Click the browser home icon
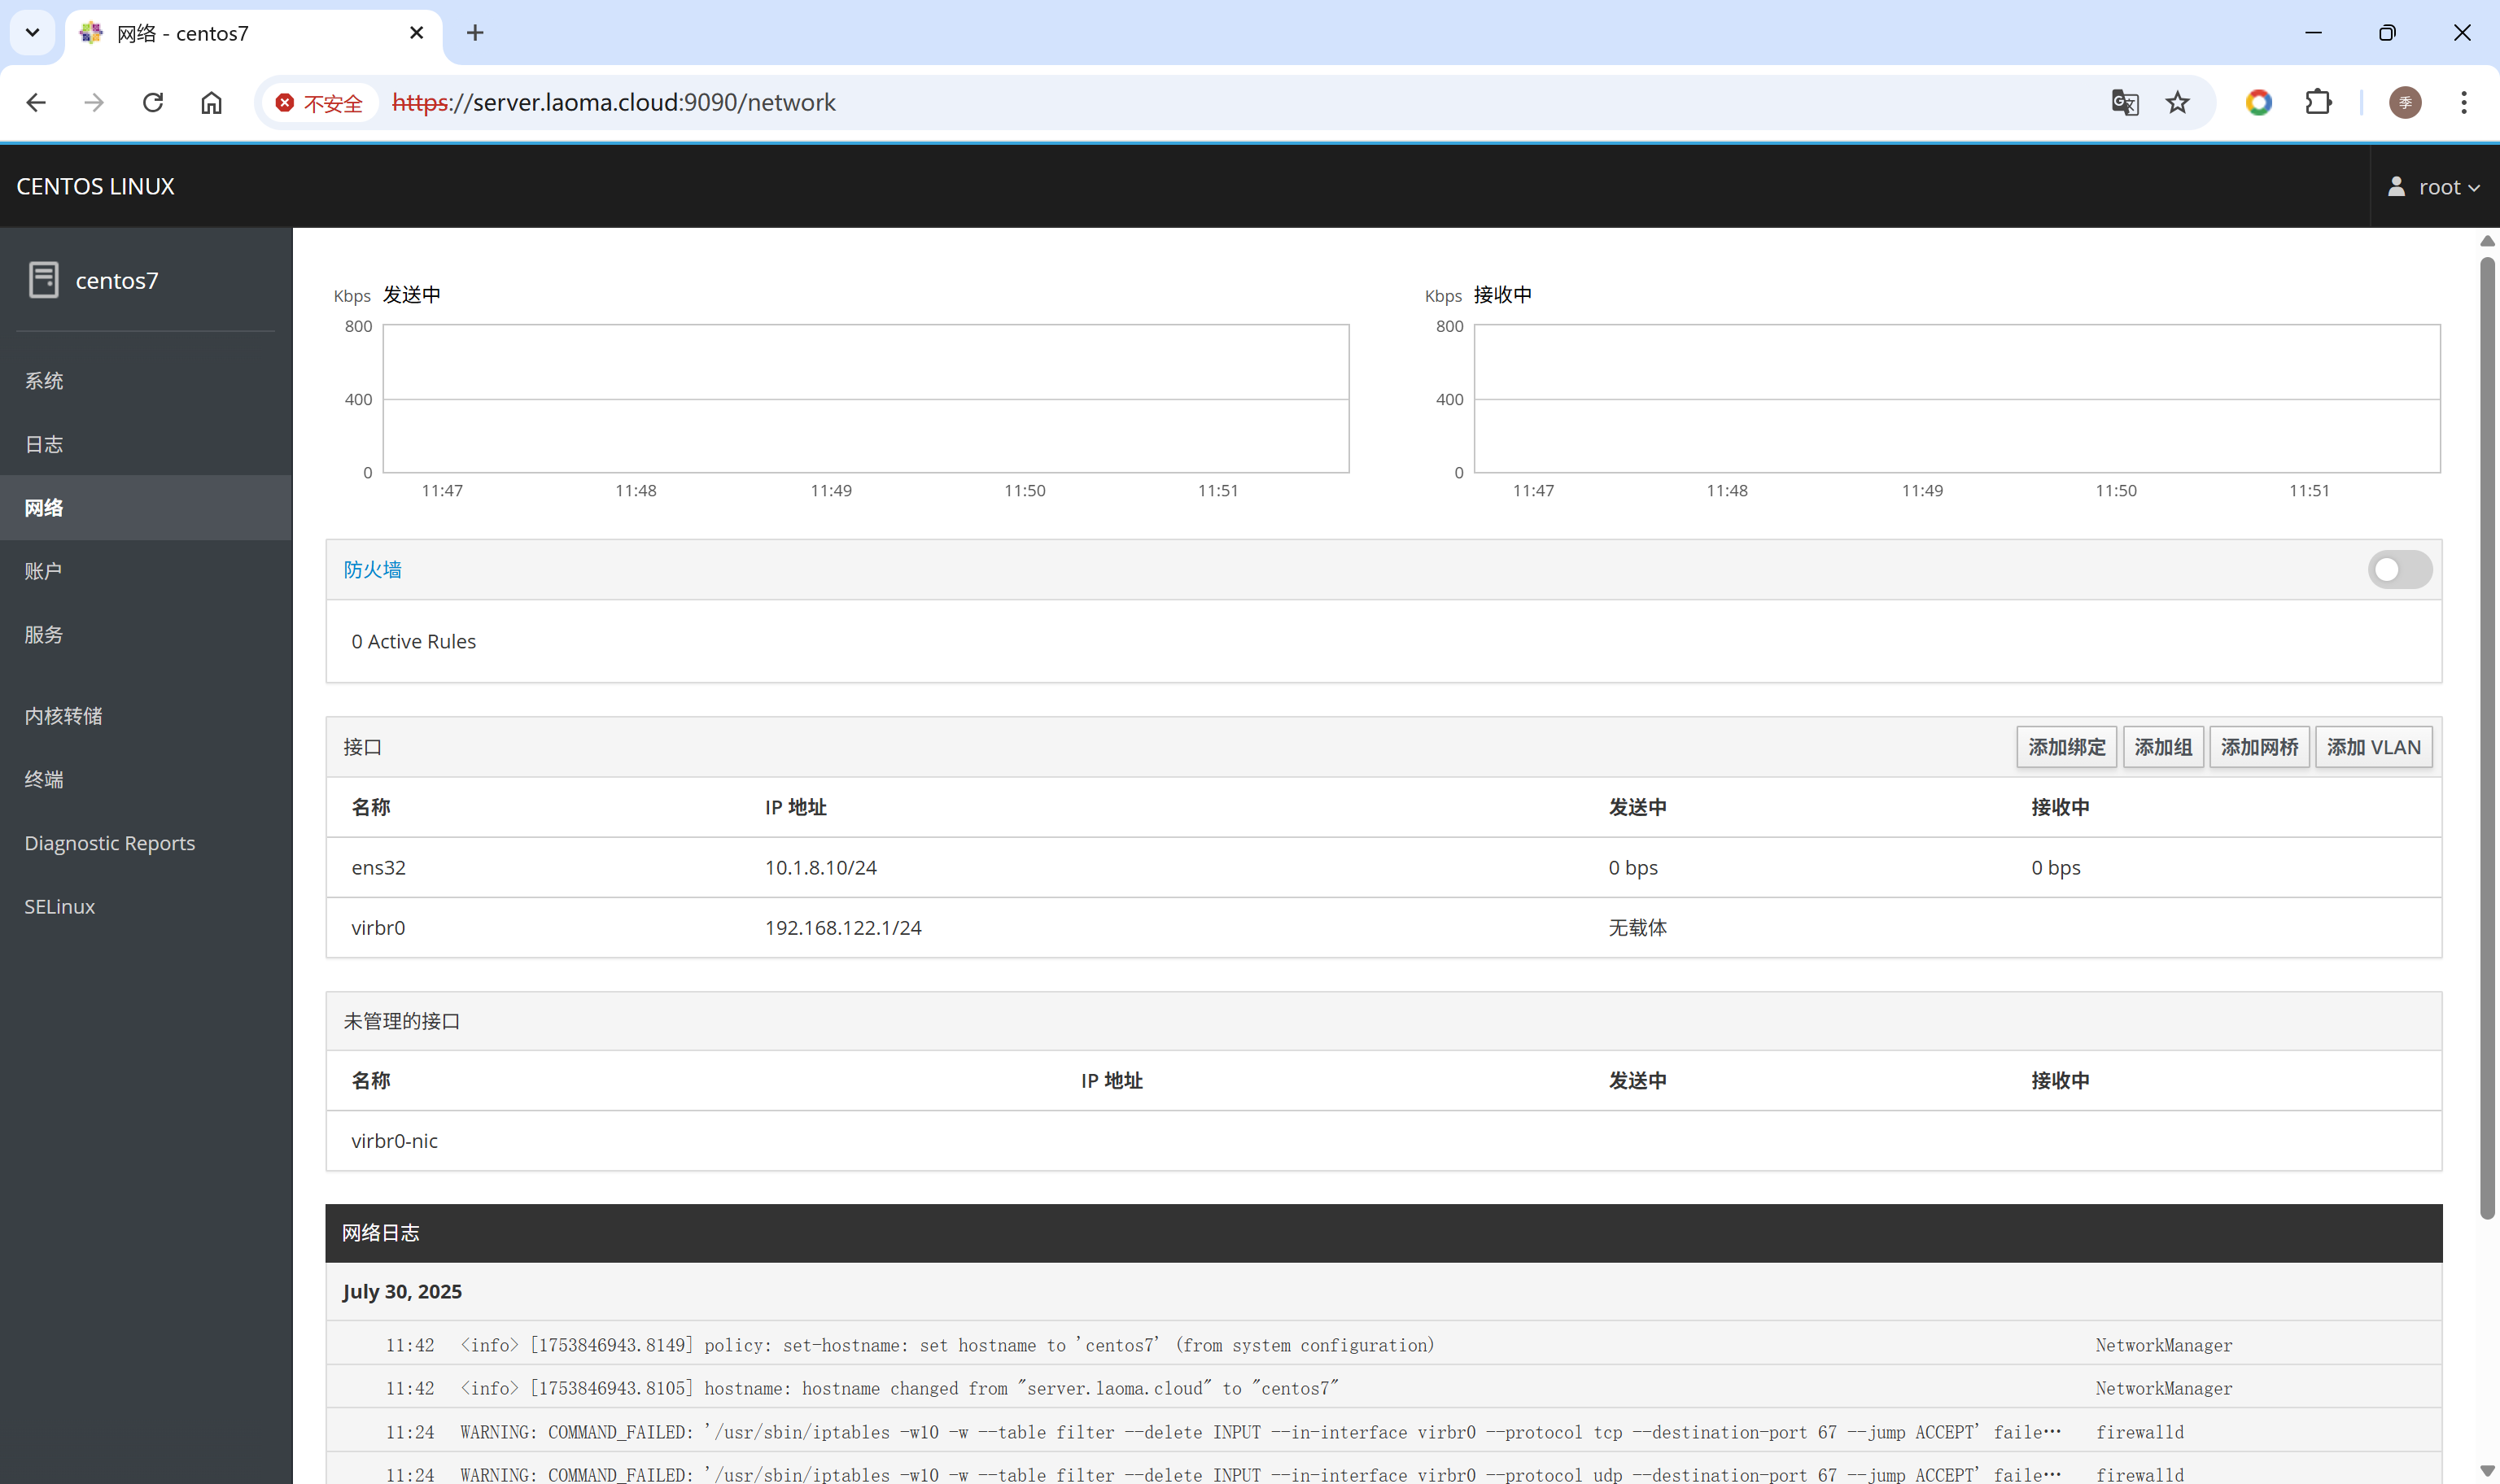This screenshot has height=1484, width=2500. (x=211, y=102)
